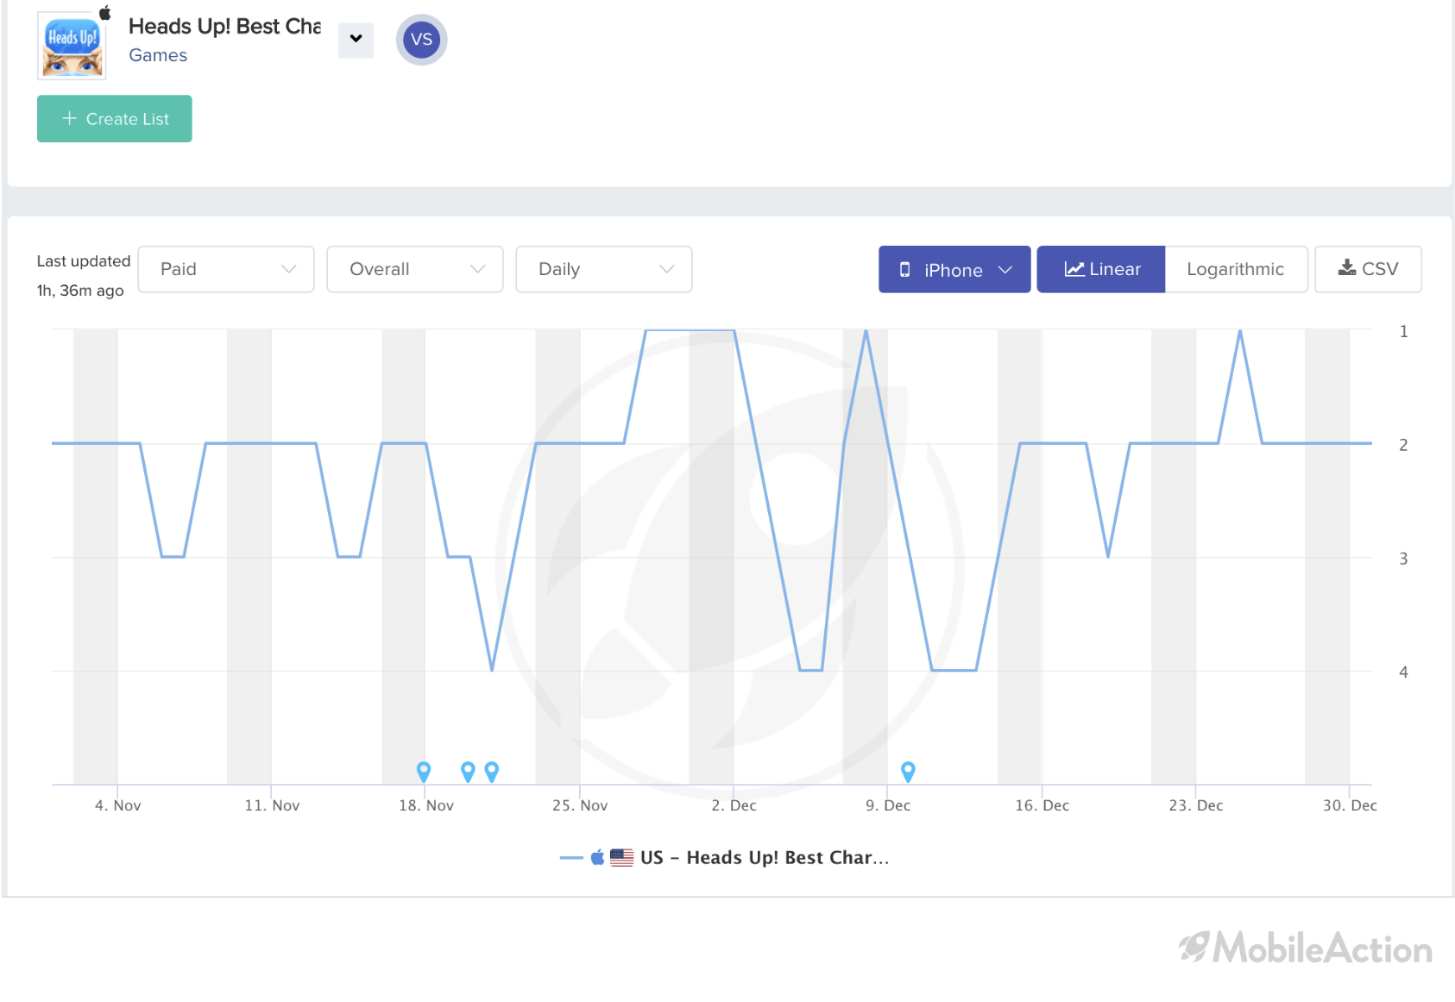Toggle the US Heads Up! legend entry
Screen dimensions: 1455x1002
tap(724, 858)
